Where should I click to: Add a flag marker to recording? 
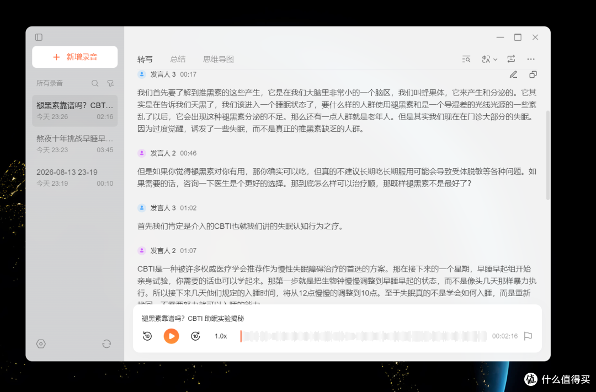pos(528,336)
